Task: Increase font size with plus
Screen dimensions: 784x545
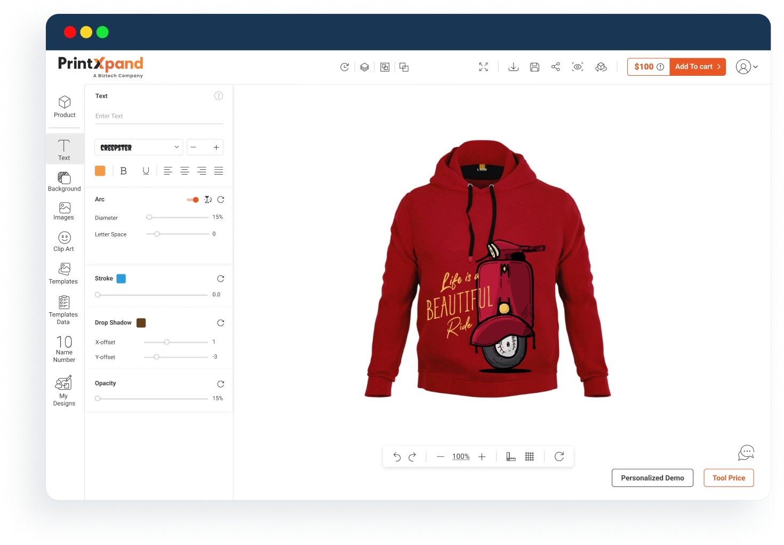Action: [217, 147]
